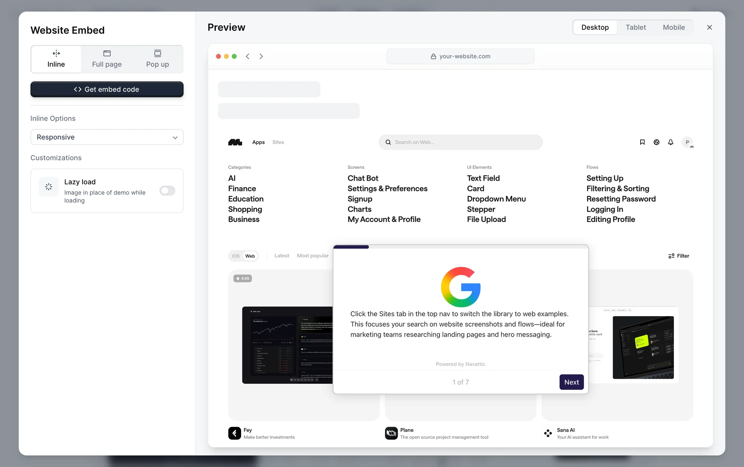
Task: Click the Sana AI logo icon
Action: (x=548, y=433)
